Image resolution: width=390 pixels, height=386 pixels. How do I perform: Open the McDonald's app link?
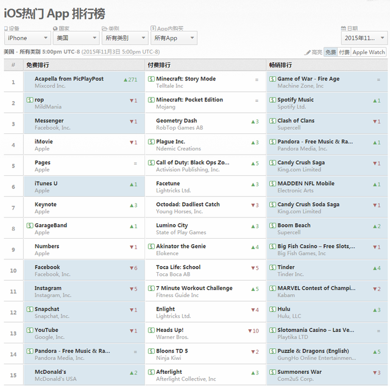[x=50, y=372]
